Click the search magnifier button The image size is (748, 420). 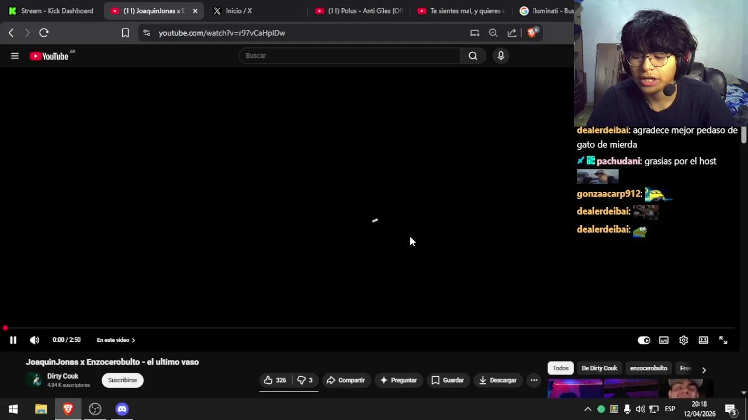473,55
